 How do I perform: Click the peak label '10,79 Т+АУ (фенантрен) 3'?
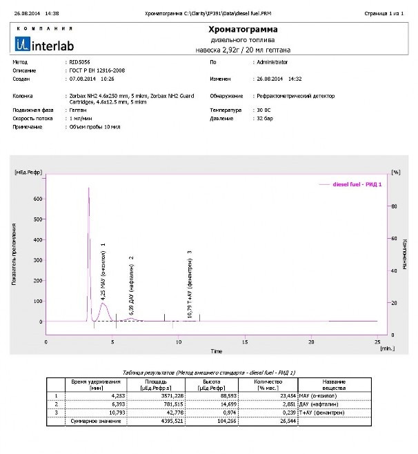coord(190,284)
